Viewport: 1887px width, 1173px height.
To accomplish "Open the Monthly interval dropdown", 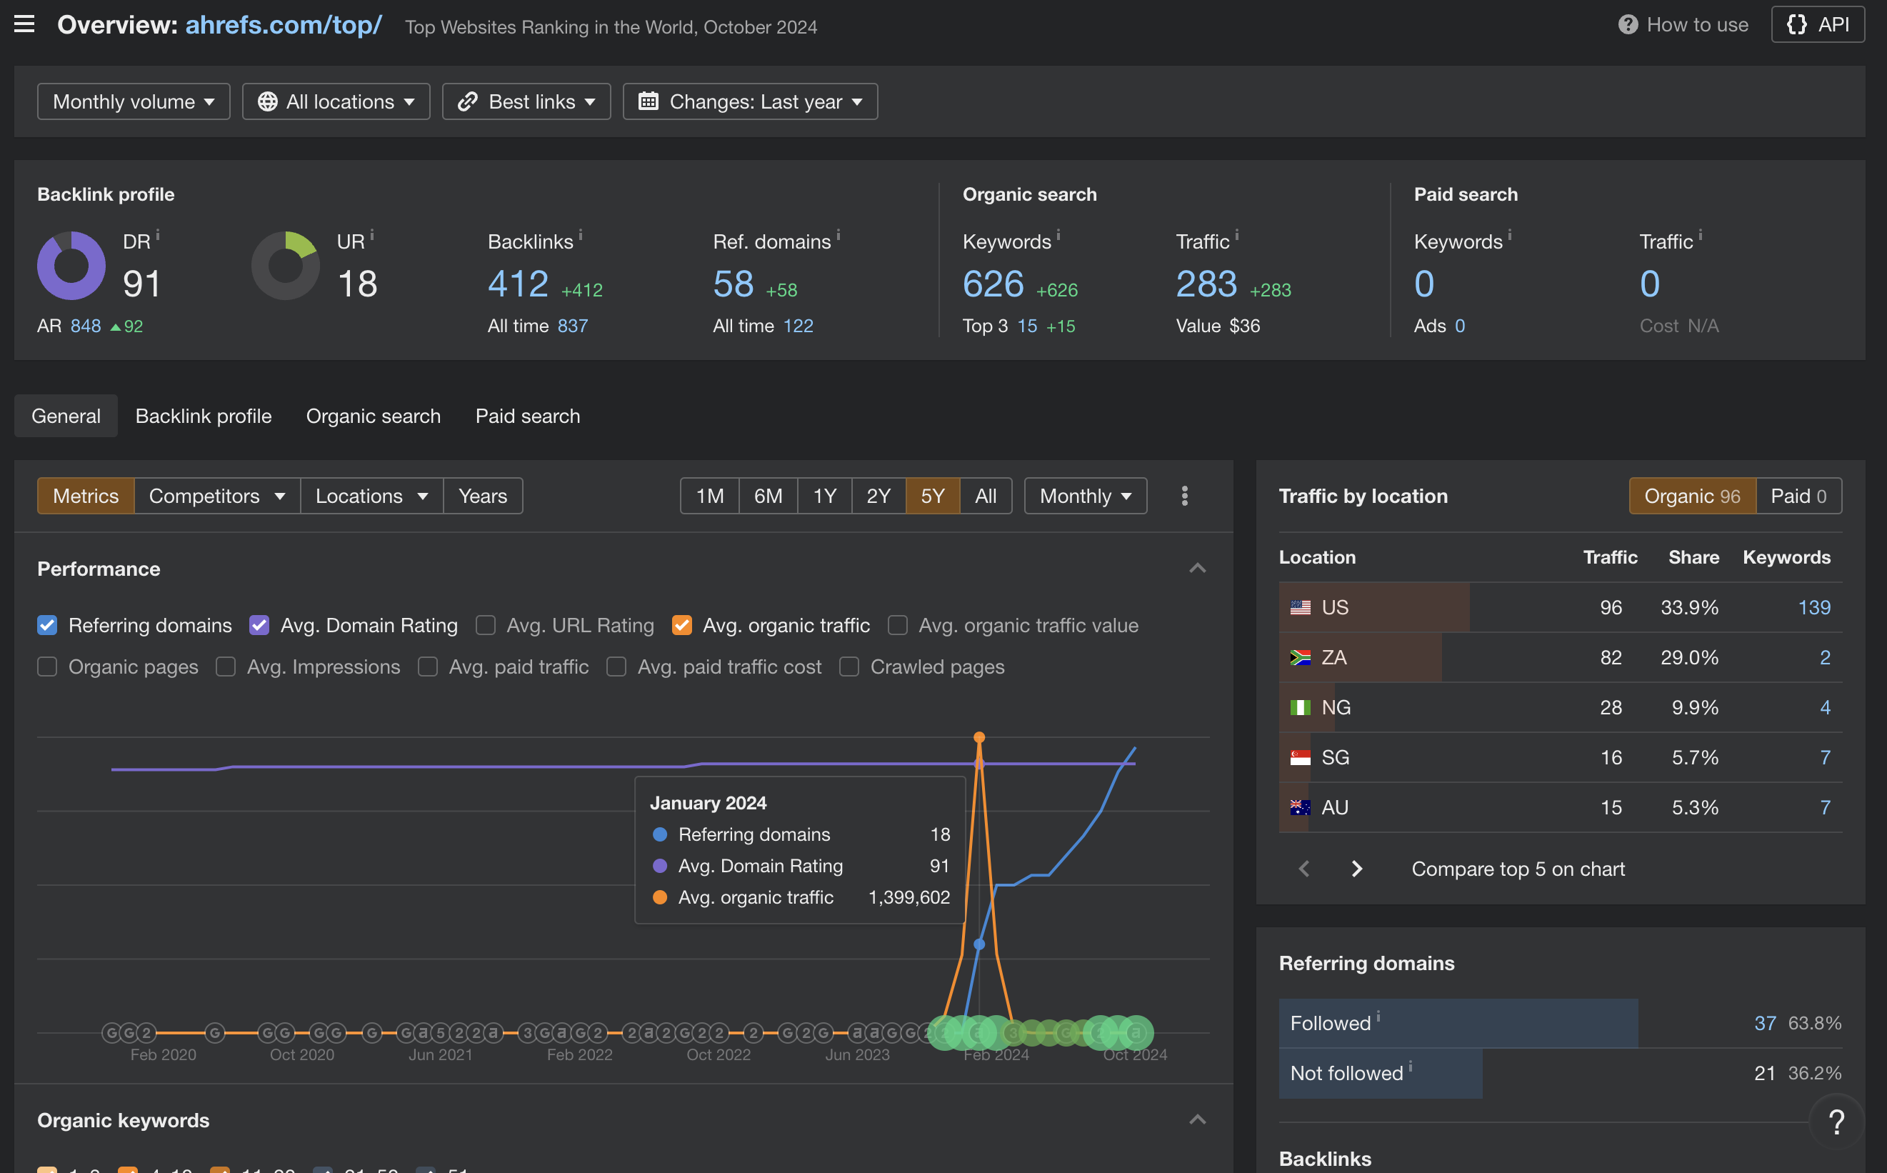I will pos(1085,496).
